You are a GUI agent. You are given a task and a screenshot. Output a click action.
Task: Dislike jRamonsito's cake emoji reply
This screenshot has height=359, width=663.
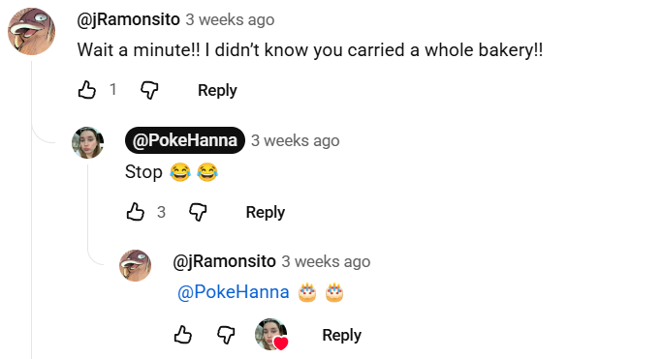[x=226, y=335]
